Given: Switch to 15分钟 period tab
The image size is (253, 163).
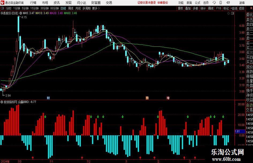Looking at the screenshot, I should [34, 8].
